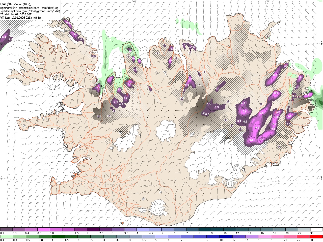Click the deep blue 10 rain-scale swatch
Image resolution: width=323 pixels, height=242 pixels.
tap(226, 237)
